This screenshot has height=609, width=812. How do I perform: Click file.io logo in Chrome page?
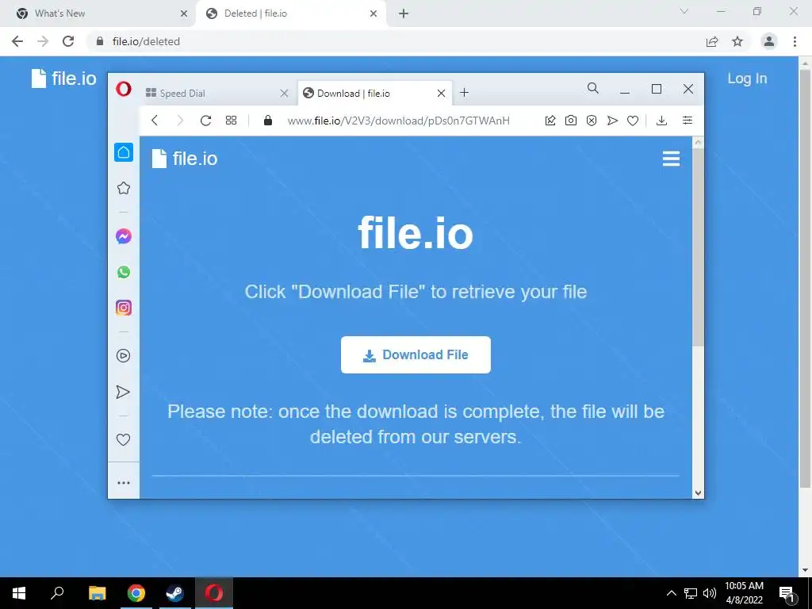pos(63,79)
